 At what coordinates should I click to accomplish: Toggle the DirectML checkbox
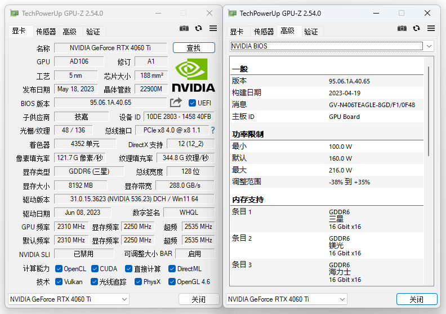coord(172,269)
